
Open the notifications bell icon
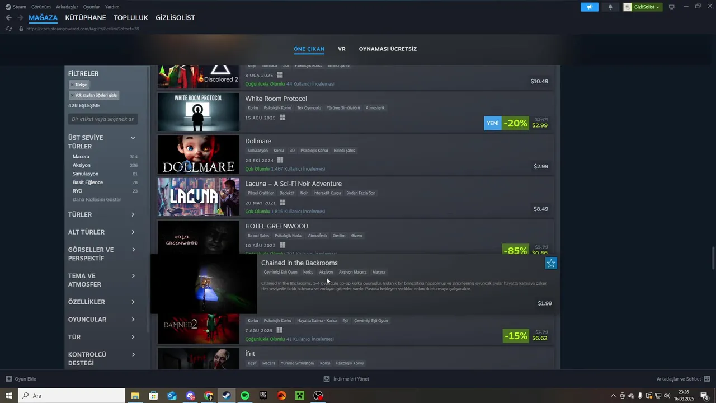pyautogui.click(x=610, y=7)
